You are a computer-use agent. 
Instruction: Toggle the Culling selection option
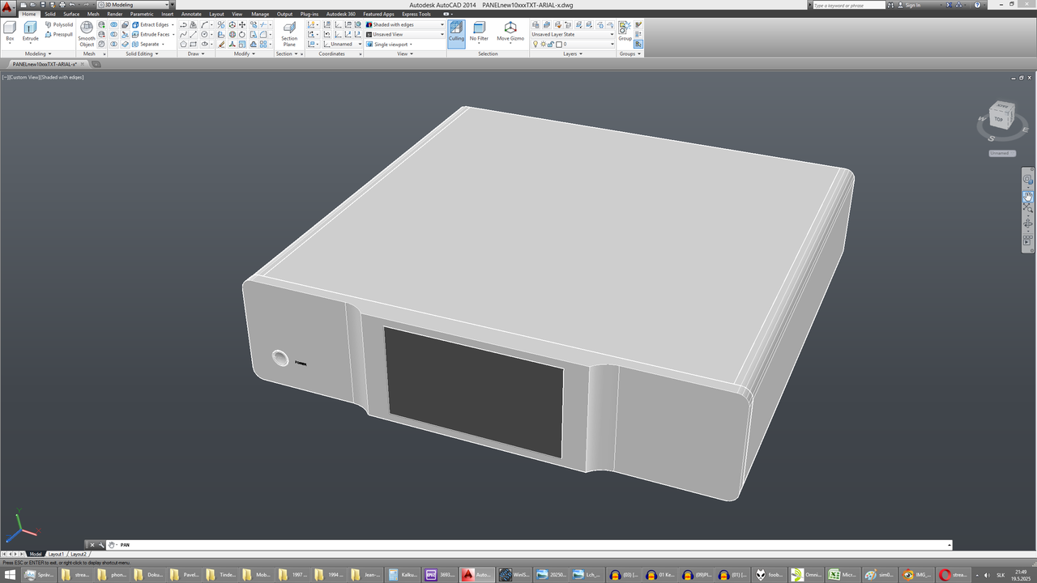456,32
